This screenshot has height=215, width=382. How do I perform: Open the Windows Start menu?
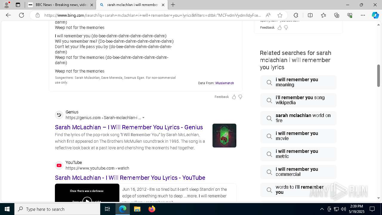pyautogui.click(x=7, y=209)
